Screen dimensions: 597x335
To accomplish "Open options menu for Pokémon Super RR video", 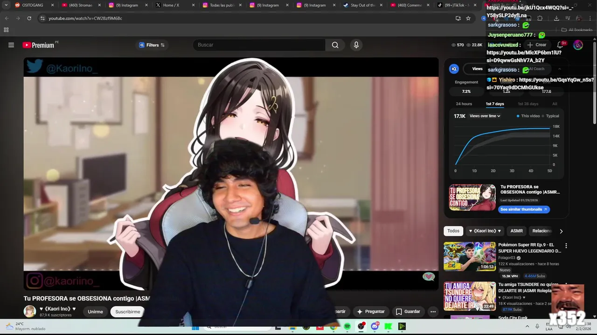I will 566,246.
